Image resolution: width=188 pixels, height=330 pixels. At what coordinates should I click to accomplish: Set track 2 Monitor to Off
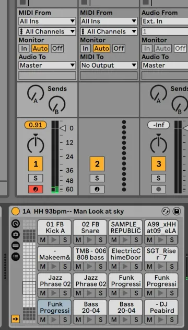tap(119, 48)
